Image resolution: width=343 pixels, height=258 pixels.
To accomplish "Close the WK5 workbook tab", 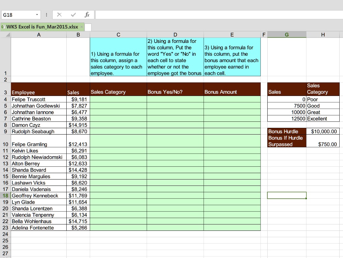I will tap(81, 27).
